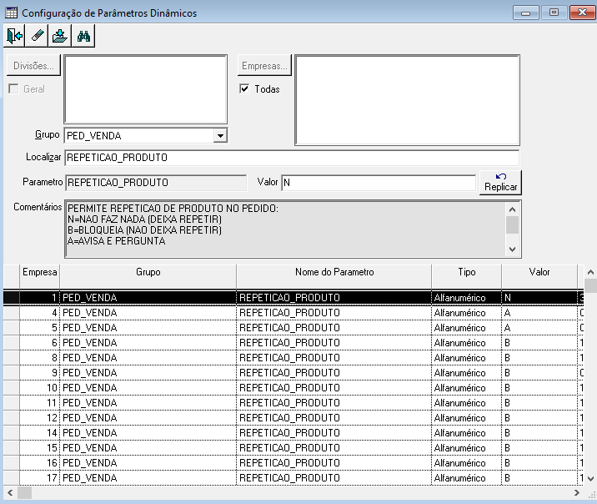597x504 pixels.
Task: Click Alfanumérico cell in Empresa 6 row
Action: coord(466,343)
